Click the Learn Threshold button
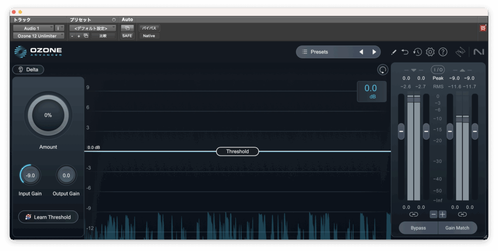 (x=48, y=217)
